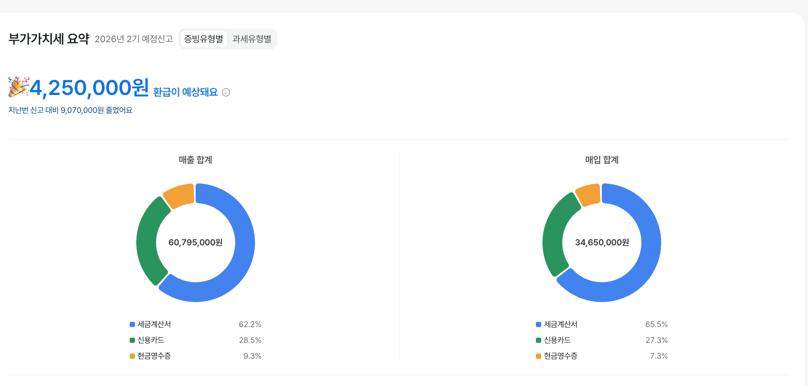Click the orange segment of 매출 donut chart
The image size is (808, 386).
pos(180,195)
